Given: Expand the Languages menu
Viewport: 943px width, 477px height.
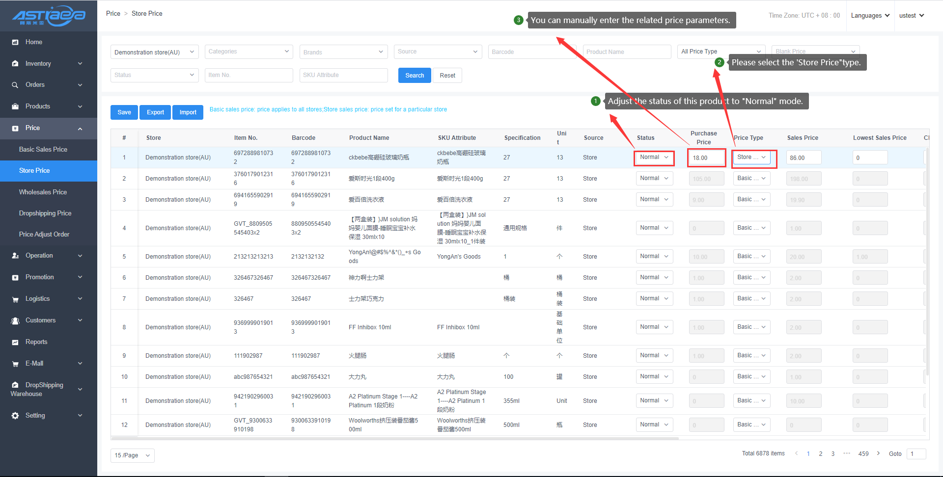Looking at the screenshot, I should tap(870, 16).
